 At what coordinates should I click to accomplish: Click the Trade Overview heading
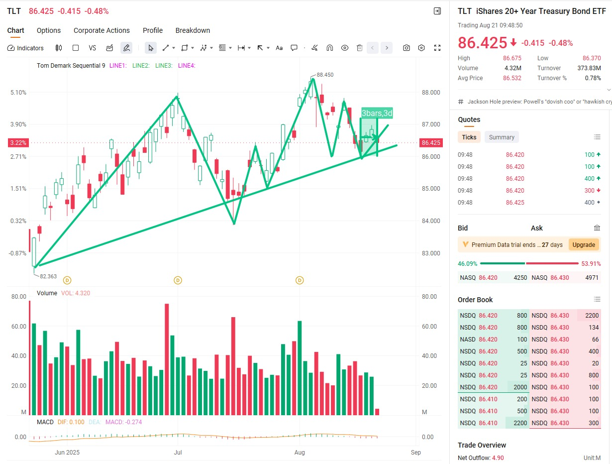click(482, 445)
